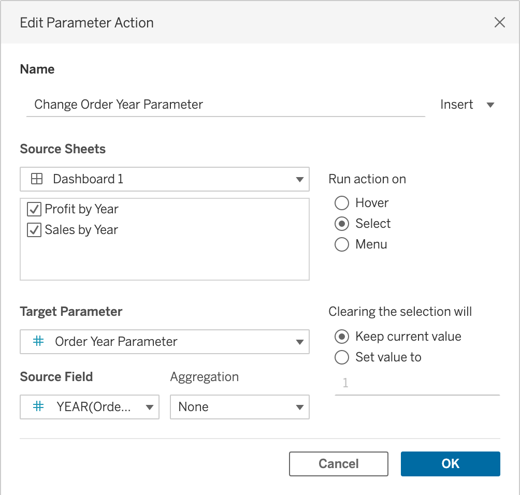Select the Hover run action option
520x495 pixels.
click(342, 203)
